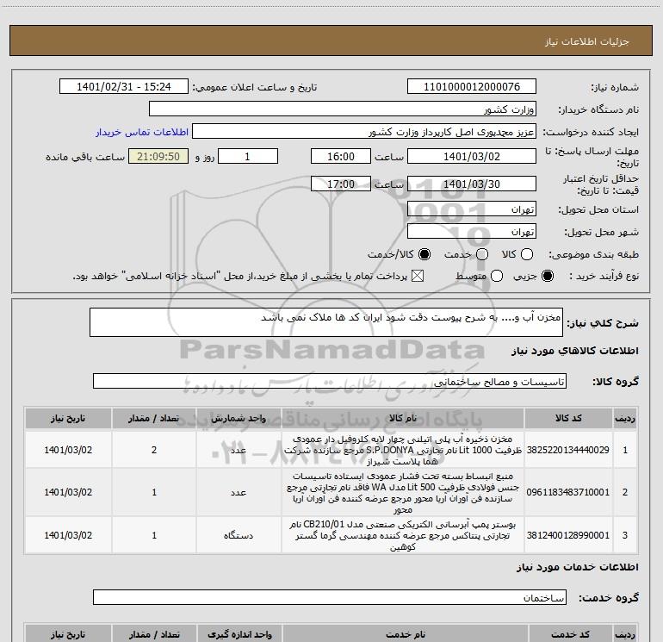This screenshot has height=642, width=663.
Task: Click the جزئیات اطلاعات نیاز header title
Action: pos(586,41)
